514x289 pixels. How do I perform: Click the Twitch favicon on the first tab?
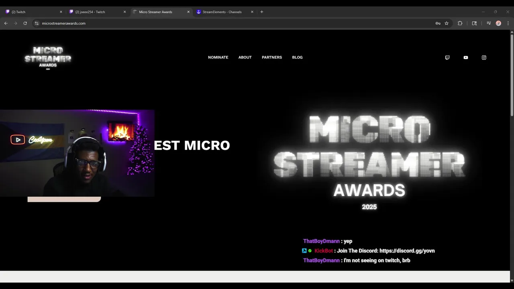click(8, 12)
